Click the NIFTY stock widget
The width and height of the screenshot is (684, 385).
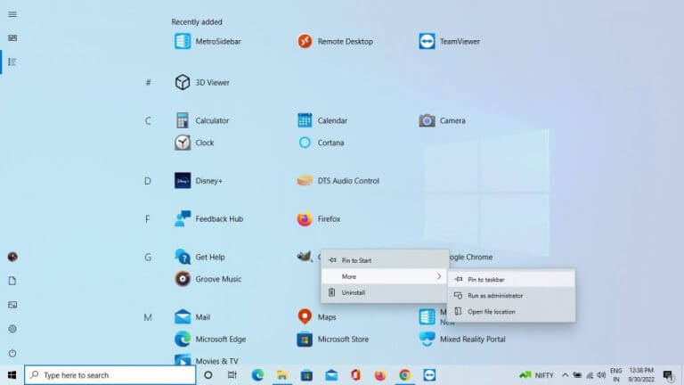coord(536,375)
